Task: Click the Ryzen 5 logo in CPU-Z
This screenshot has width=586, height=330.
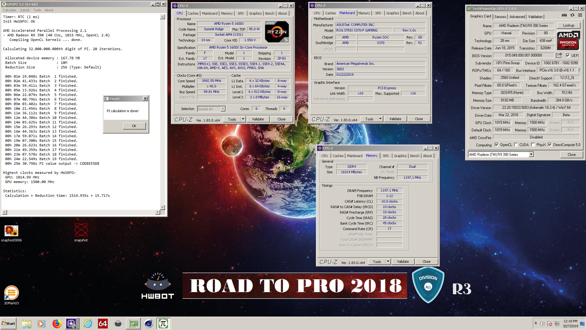Action: click(277, 31)
